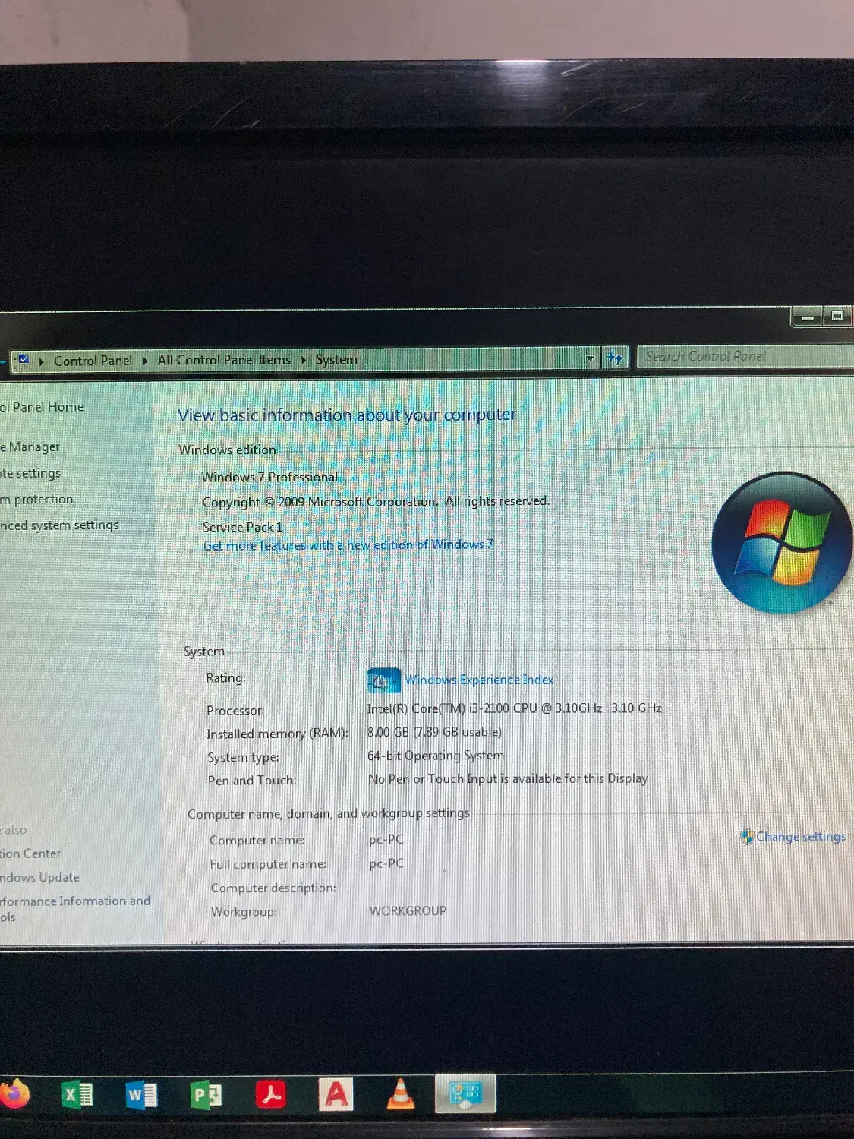Launch VLC media player from taskbar

point(401,1095)
